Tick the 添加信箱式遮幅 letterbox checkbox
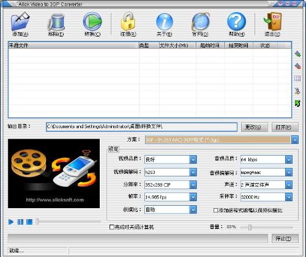This screenshot has height=257, width=306. [x=215, y=210]
